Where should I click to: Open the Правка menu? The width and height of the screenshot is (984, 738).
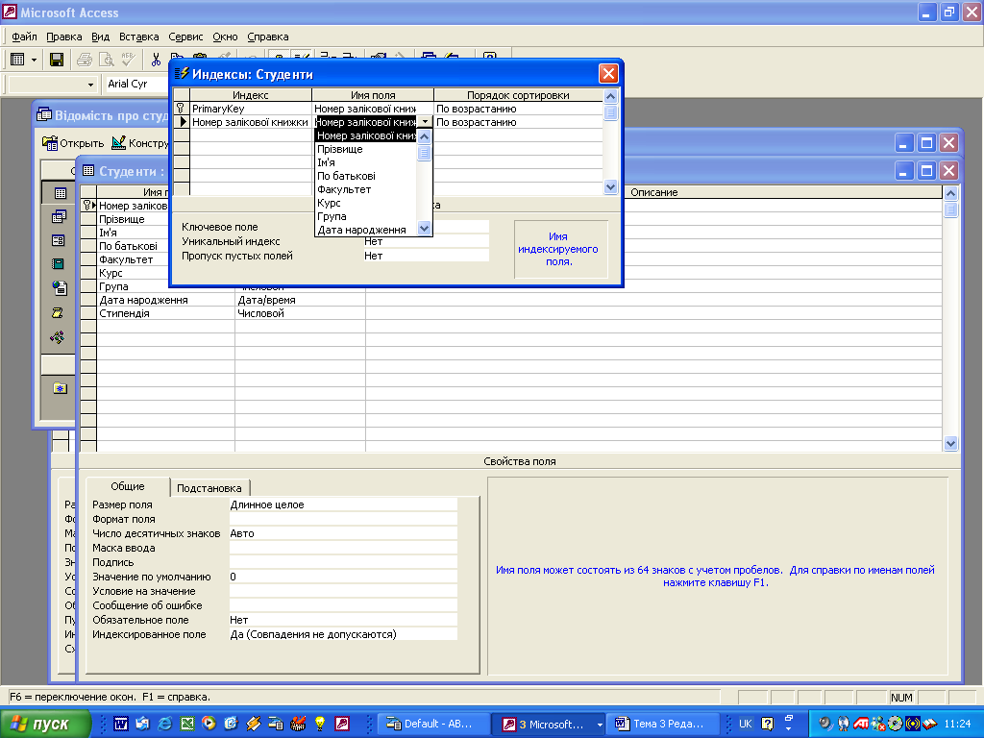pyautogui.click(x=64, y=37)
